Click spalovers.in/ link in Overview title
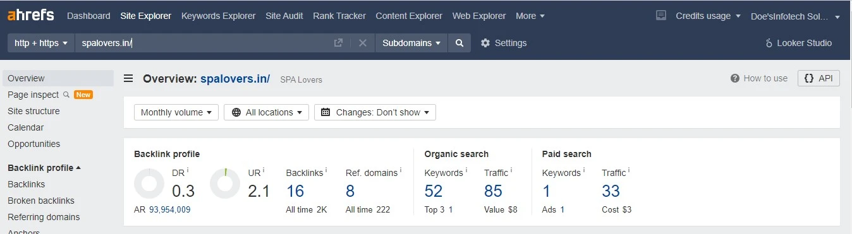The image size is (852, 234). [x=235, y=79]
